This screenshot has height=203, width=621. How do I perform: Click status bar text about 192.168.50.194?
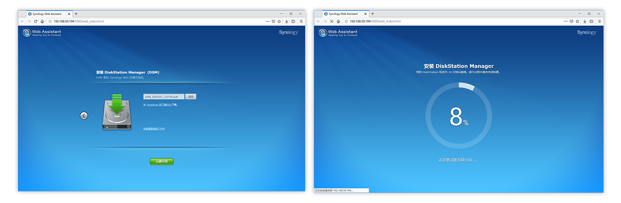(x=334, y=190)
